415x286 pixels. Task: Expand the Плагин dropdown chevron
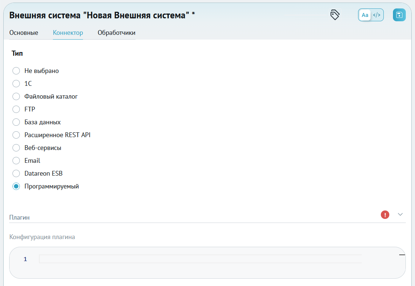400,214
